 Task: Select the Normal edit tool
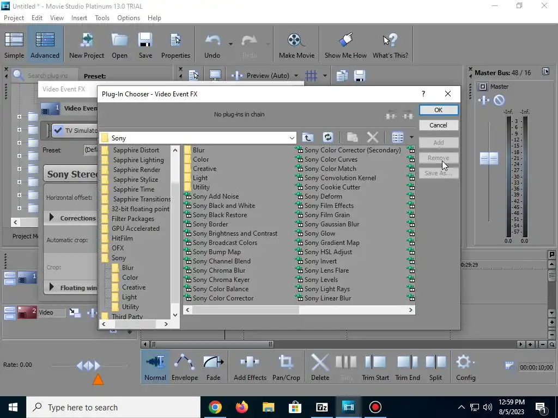pos(155,367)
